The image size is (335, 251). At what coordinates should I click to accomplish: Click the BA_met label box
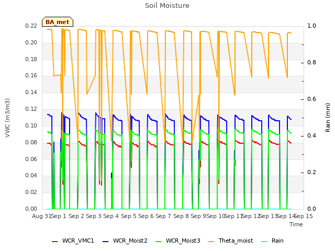point(58,22)
